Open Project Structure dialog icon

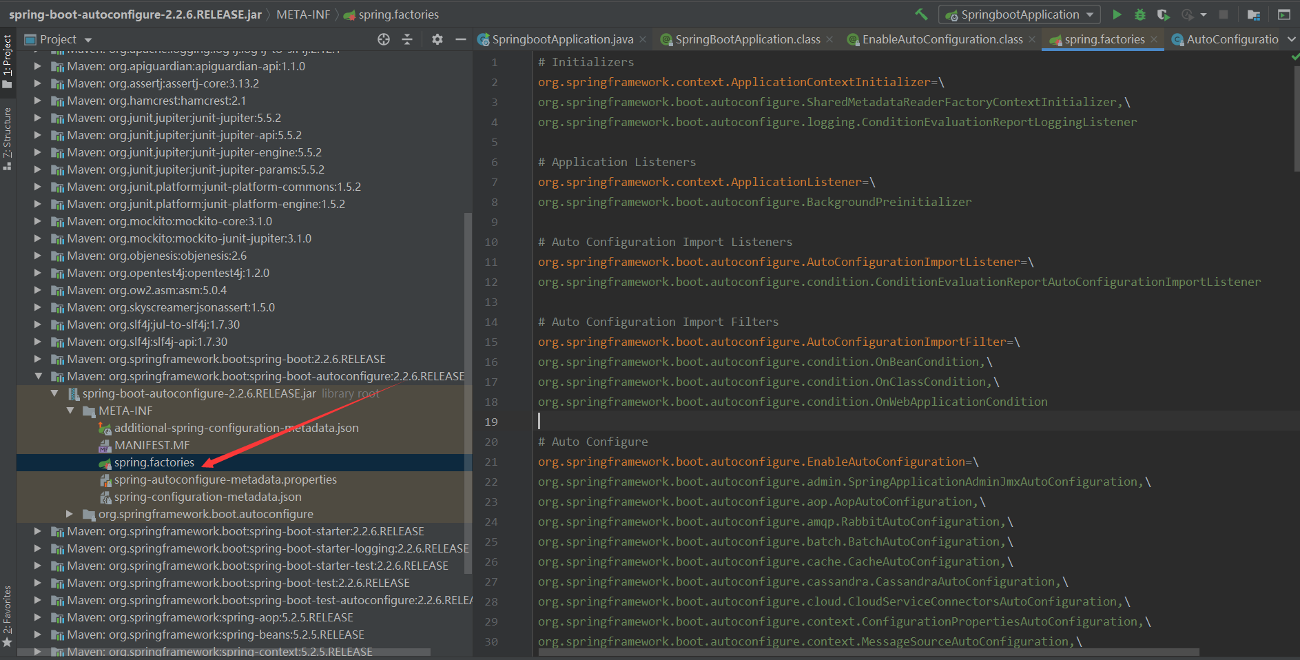[x=1254, y=14]
